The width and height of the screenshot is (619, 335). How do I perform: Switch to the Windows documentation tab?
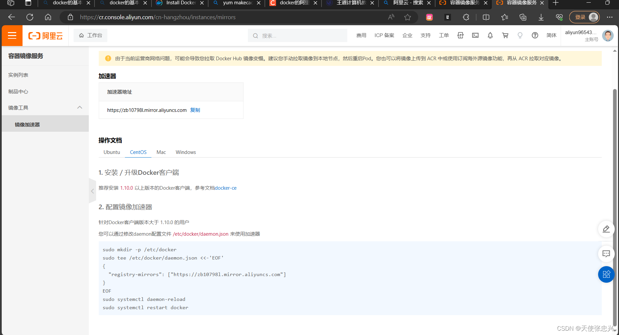(x=186, y=152)
